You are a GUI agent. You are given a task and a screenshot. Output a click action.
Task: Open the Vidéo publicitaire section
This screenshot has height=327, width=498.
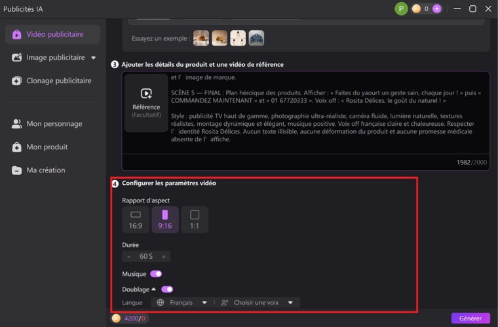tap(52, 34)
